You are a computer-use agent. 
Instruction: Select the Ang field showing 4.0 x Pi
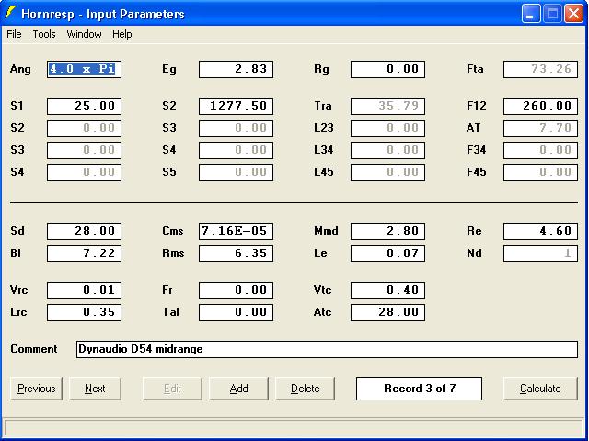[84, 69]
